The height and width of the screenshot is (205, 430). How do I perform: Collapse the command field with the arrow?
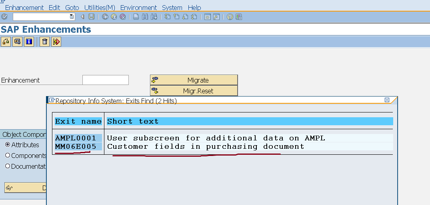pyautogui.click(x=82, y=17)
